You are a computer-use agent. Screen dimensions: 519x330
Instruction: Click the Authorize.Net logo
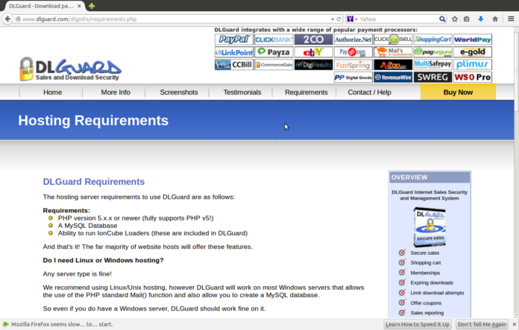353,39
